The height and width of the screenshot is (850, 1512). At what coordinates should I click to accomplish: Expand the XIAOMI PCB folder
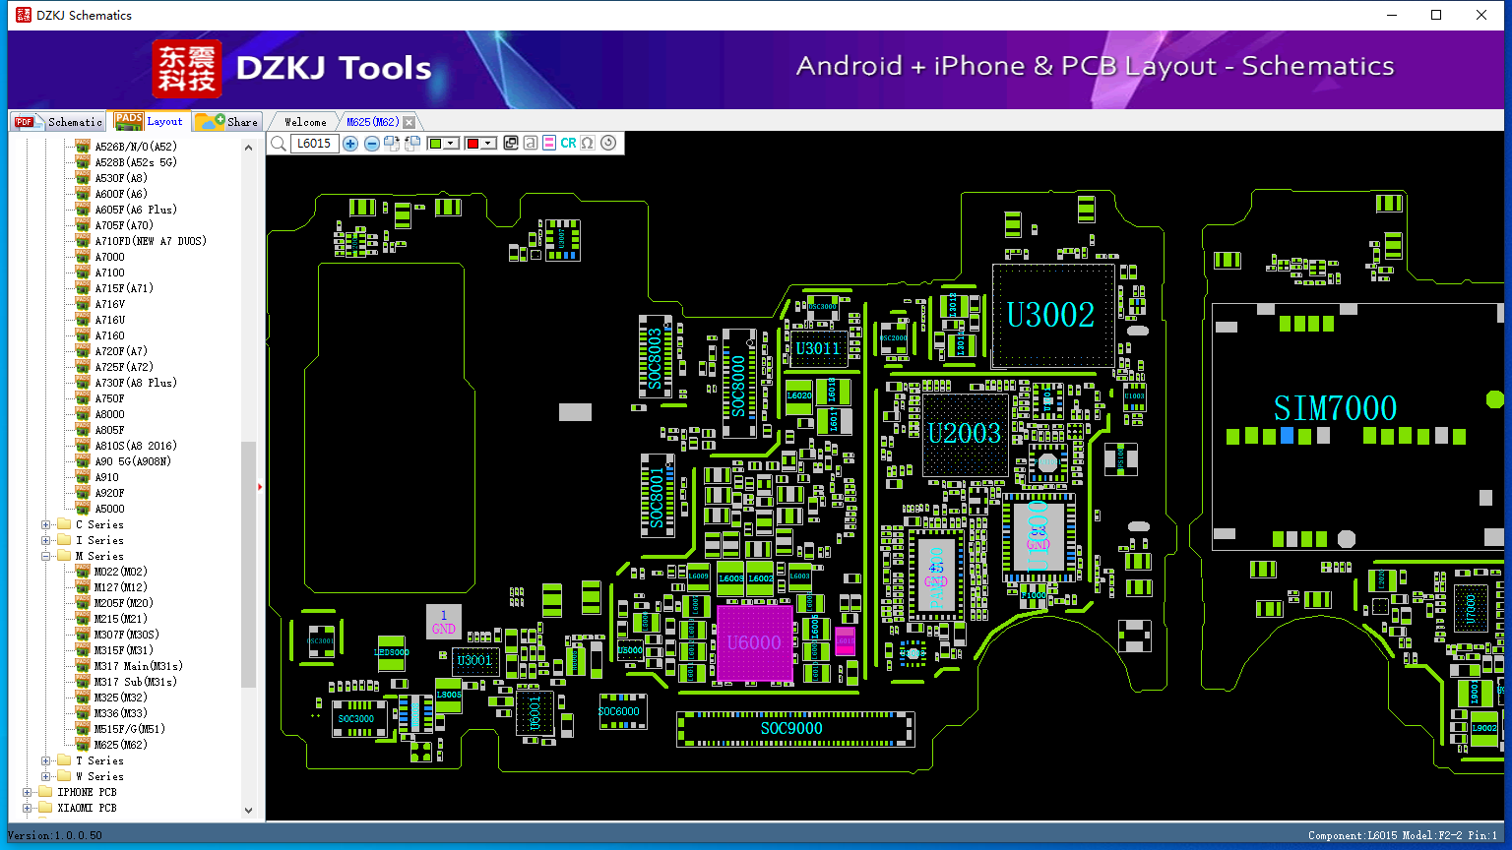click(28, 808)
